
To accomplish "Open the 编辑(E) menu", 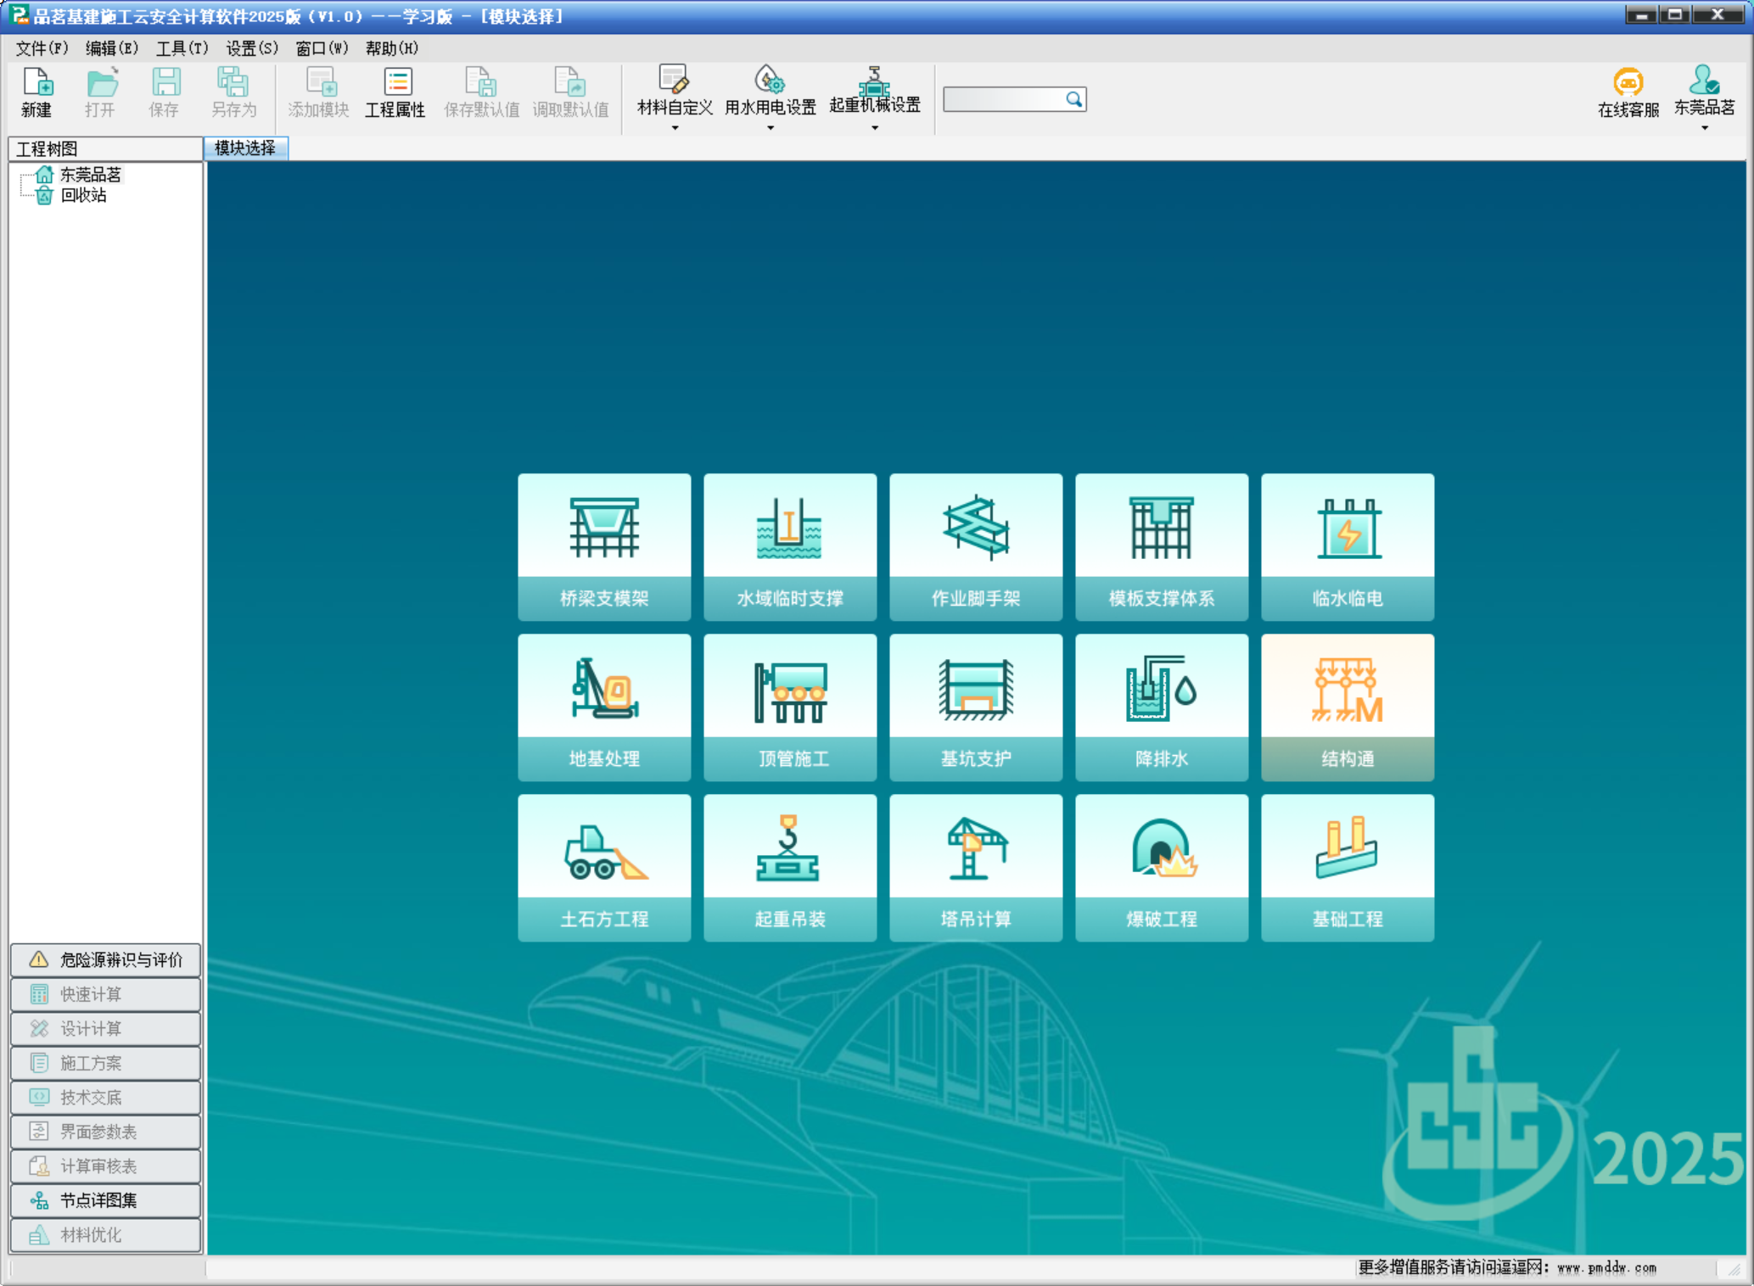I will coord(112,48).
